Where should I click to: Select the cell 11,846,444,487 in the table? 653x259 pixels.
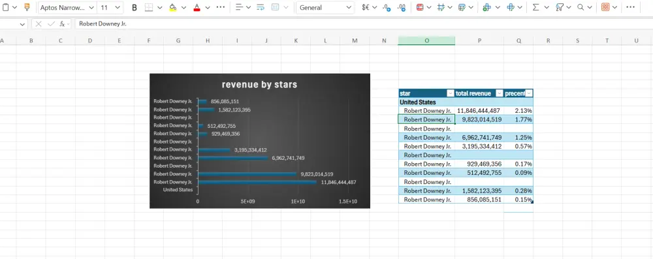pos(479,111)
